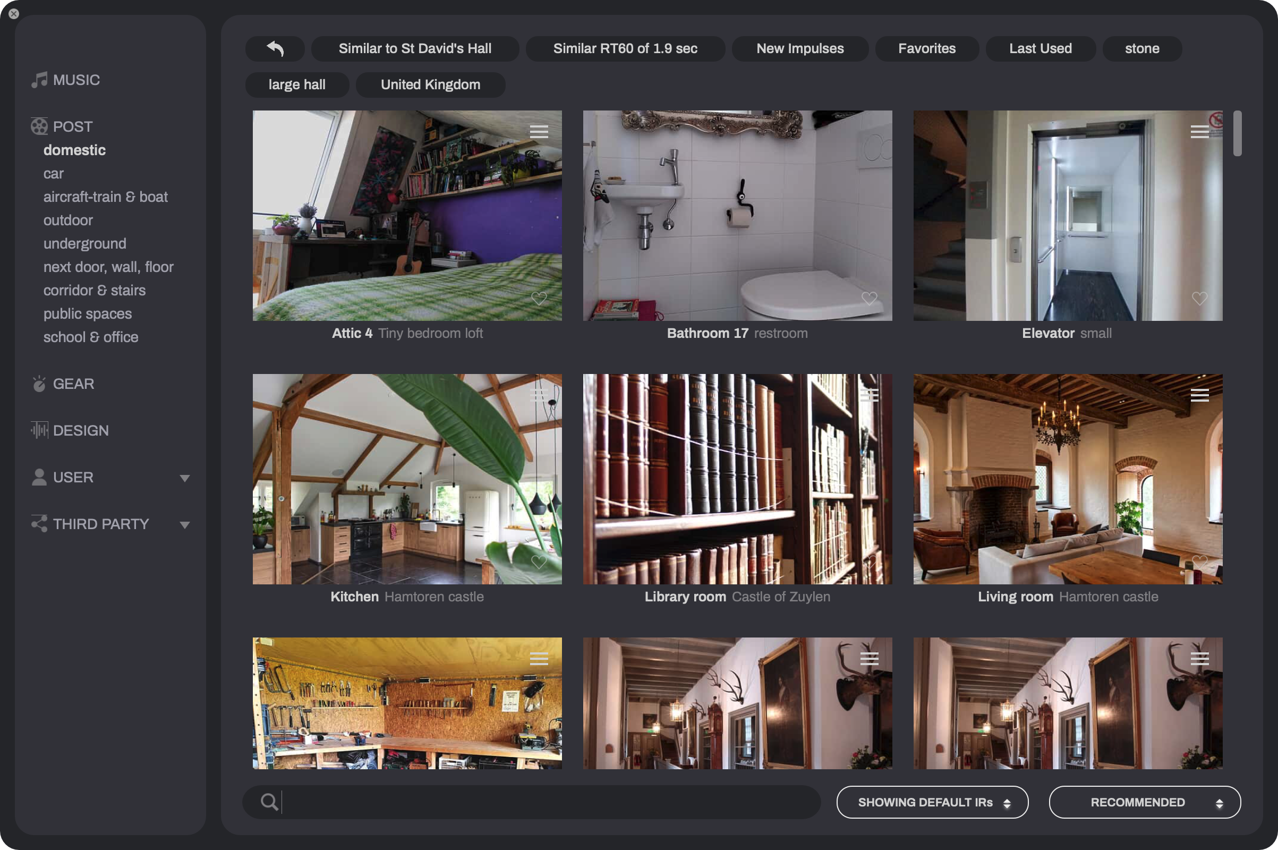Click the large hall tag
Screen dimensions: 1278x850
point(297,85)
